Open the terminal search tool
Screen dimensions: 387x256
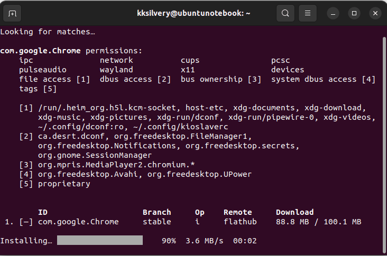pos(285,13)
